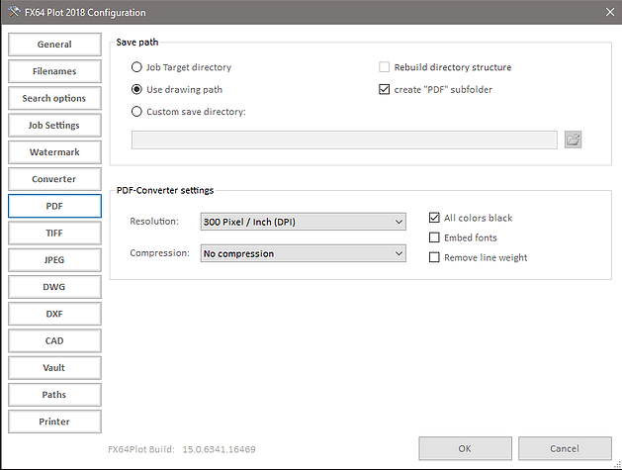This screenshot has width=622, height=470.
Task: Enable Remove line weight checkbox
Action: tap(434, 257)
